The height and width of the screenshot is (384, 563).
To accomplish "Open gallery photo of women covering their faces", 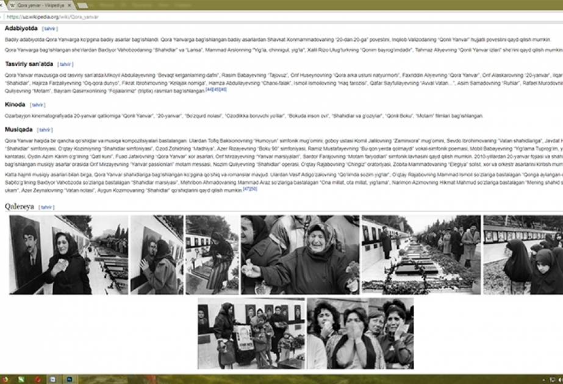I will (x=360, y=333).
